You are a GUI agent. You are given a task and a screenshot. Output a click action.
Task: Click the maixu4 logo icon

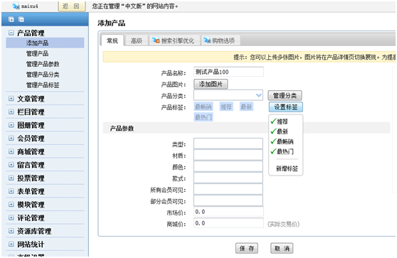tap(16, 6)
